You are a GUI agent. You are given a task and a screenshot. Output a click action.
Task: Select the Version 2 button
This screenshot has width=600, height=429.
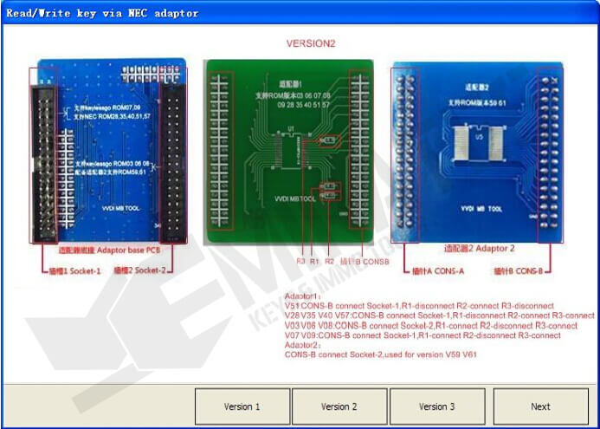pyautogui.click(x=339, y=406)
